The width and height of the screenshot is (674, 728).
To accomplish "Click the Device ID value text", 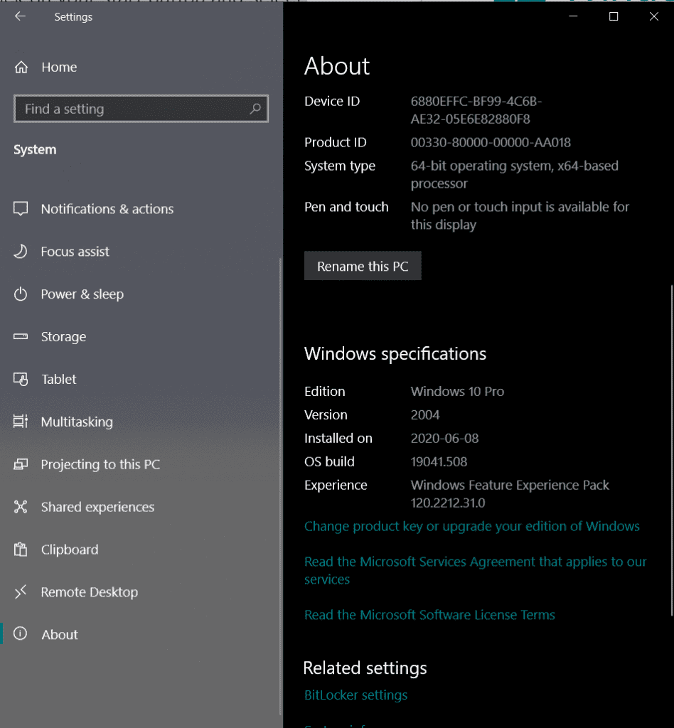I will (476, 110).
